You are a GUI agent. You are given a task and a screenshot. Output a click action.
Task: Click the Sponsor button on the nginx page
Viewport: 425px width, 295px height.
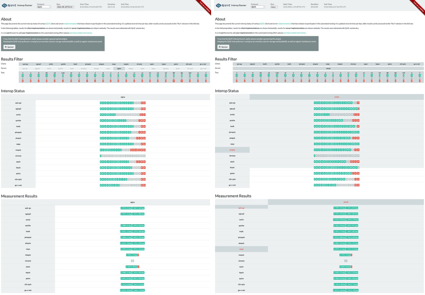9,47
